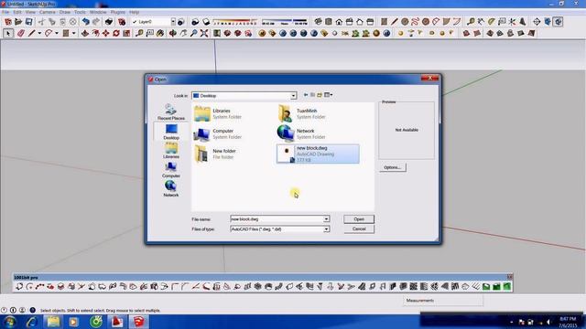Screen dimensions: 586x329
Task: Click the Open file folder icon
Action: click(18, 22)
